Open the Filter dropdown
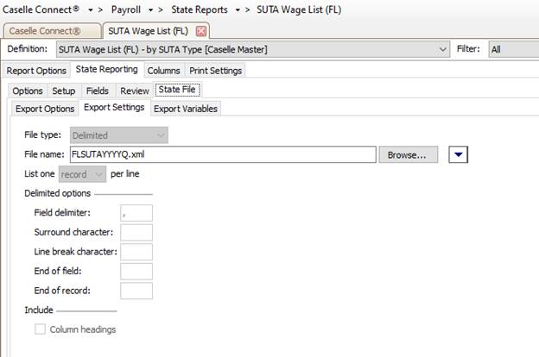This screenshot has height=357, width=539. tap(513, 50)
